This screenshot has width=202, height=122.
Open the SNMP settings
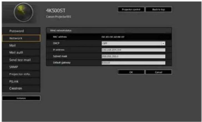[x=21, y=67]
